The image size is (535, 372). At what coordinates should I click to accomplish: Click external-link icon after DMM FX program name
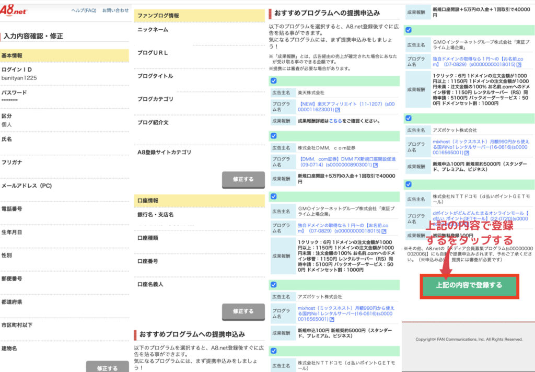point(375,165)
